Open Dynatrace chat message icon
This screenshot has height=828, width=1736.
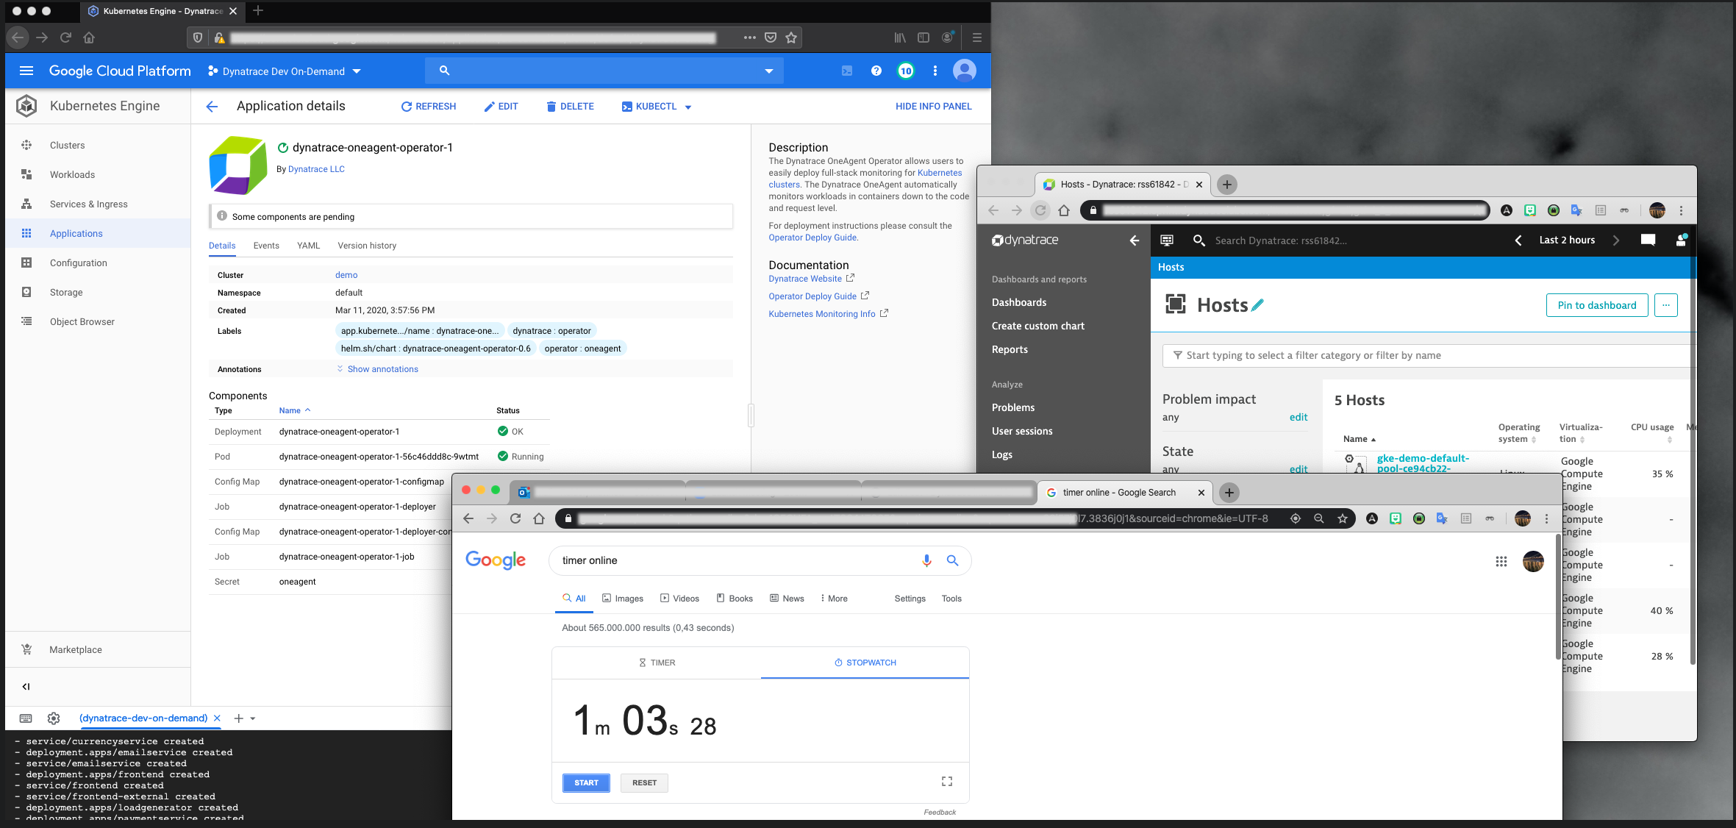[x=1648, y=240]
